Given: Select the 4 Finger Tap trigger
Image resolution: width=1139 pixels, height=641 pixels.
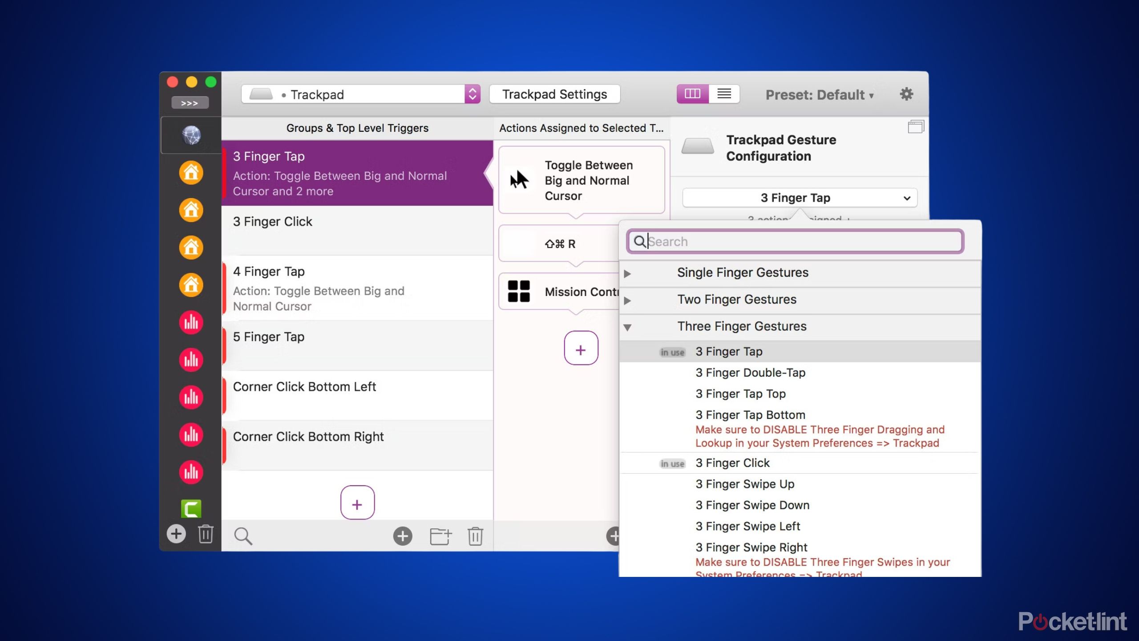Looking at the screenshot, I should tap(356, 287).
